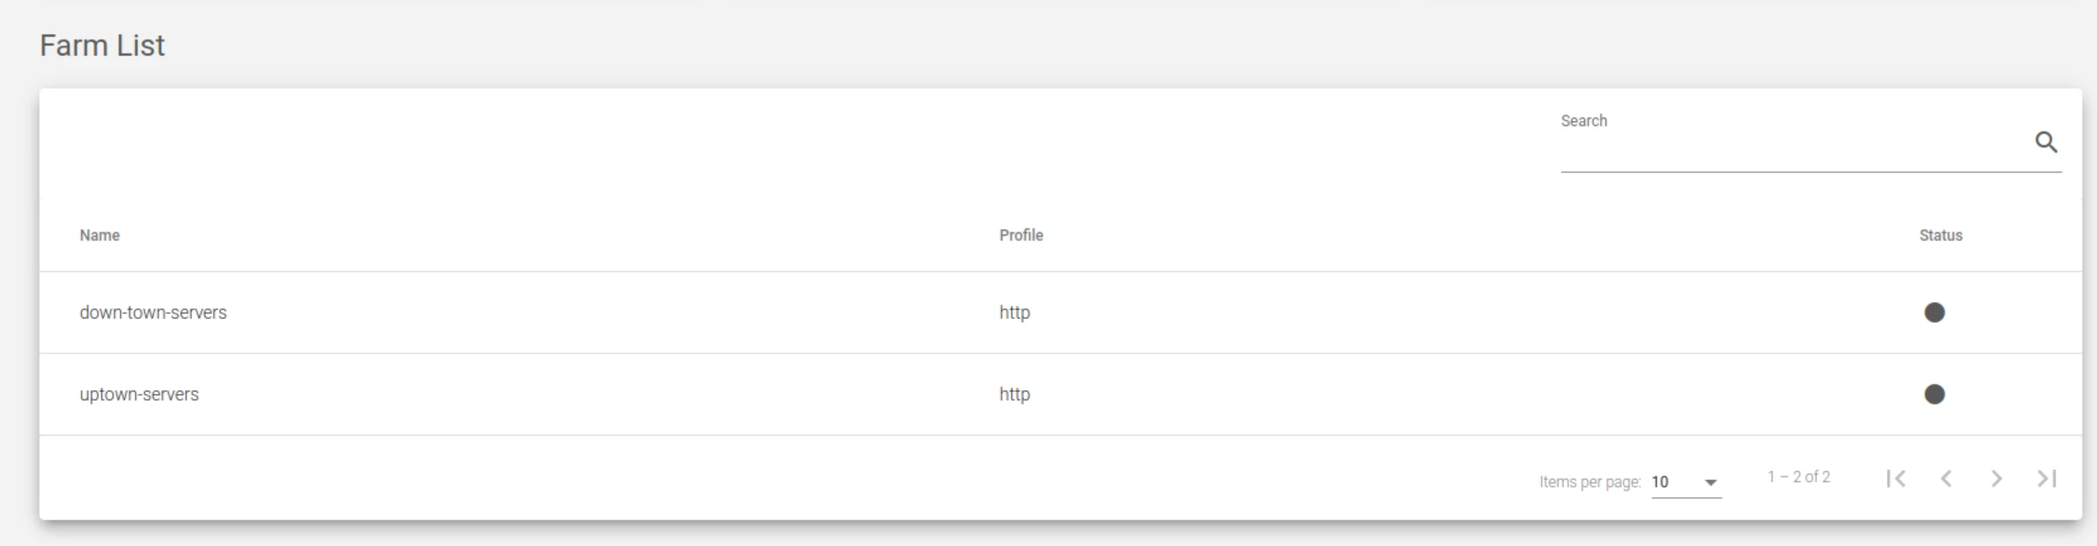The width and height of the screenshot is (2097, 546).
Task: Click the Items per page label
Action: (x=1590, y=482)
